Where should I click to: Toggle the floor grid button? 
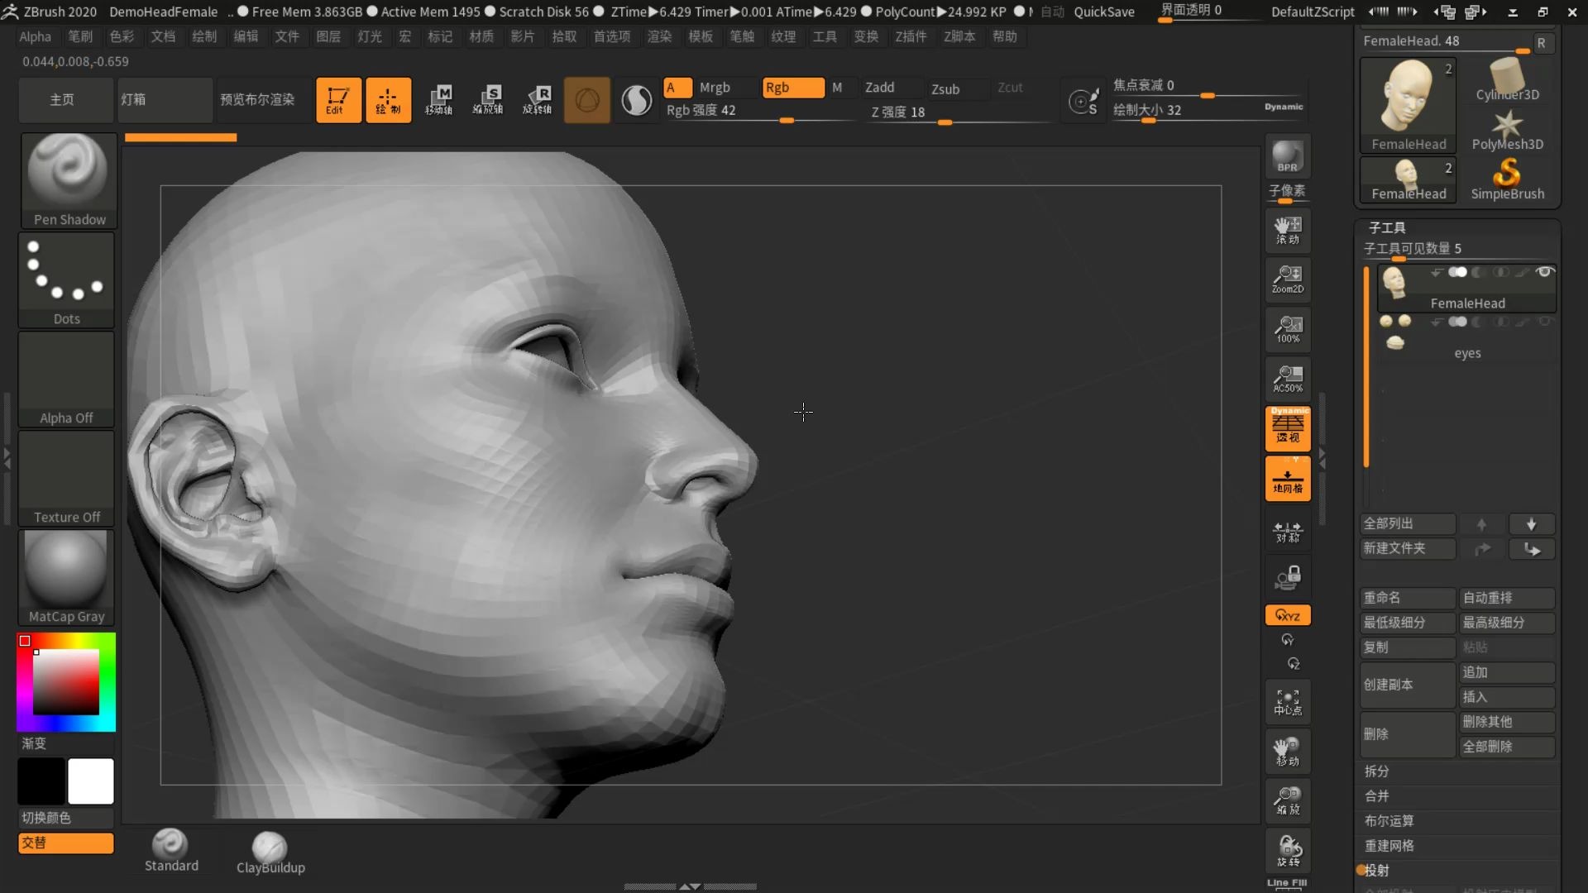click(1287, 479)
